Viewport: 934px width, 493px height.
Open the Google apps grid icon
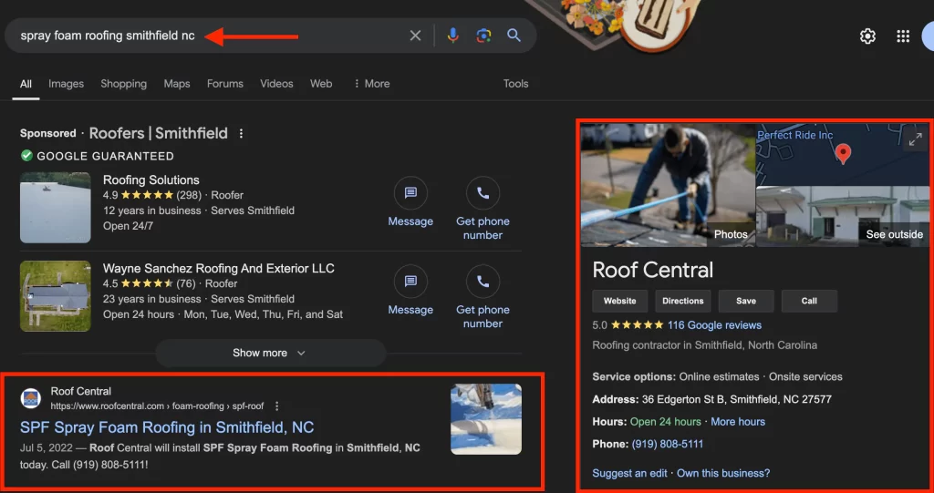point(903,36)
